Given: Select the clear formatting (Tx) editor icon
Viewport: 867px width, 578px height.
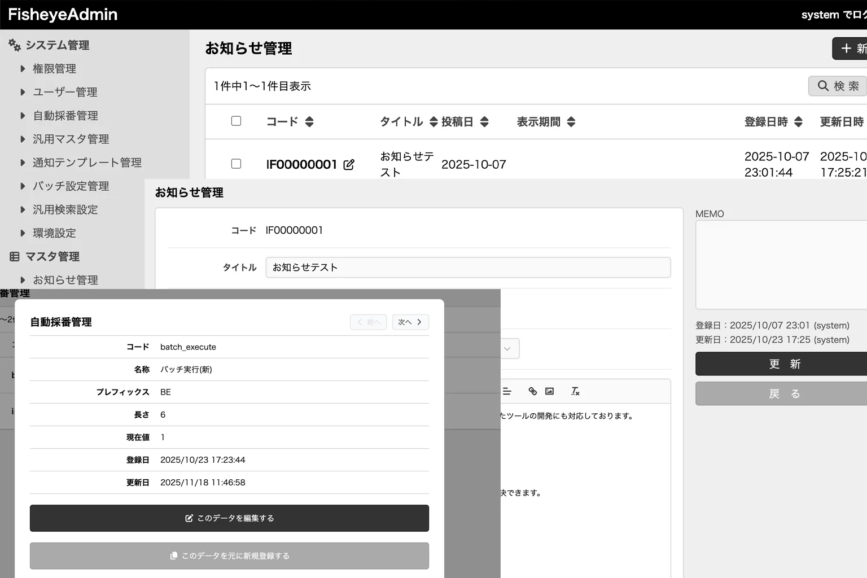Looking at the screenshot, I should (575, 391).
